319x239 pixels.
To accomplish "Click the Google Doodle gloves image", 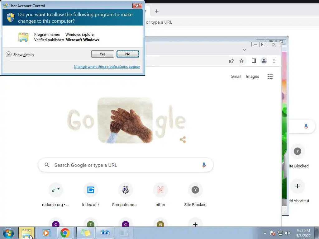I will [x=125, y=120].
